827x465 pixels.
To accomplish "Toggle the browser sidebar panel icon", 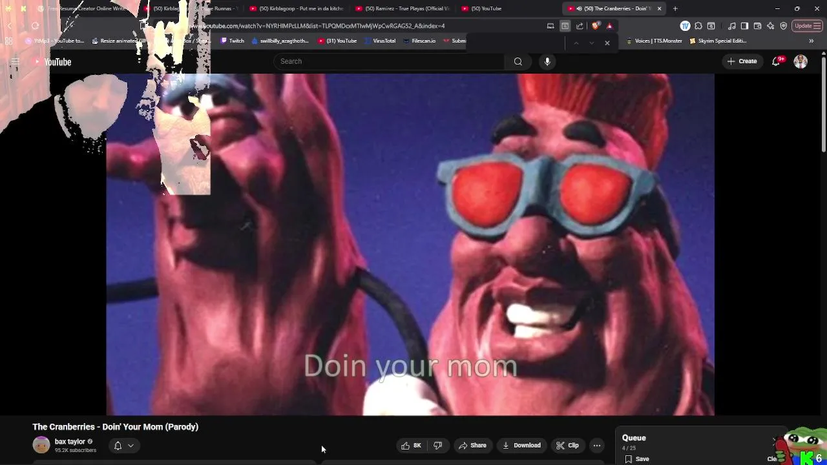I will 744,26.
